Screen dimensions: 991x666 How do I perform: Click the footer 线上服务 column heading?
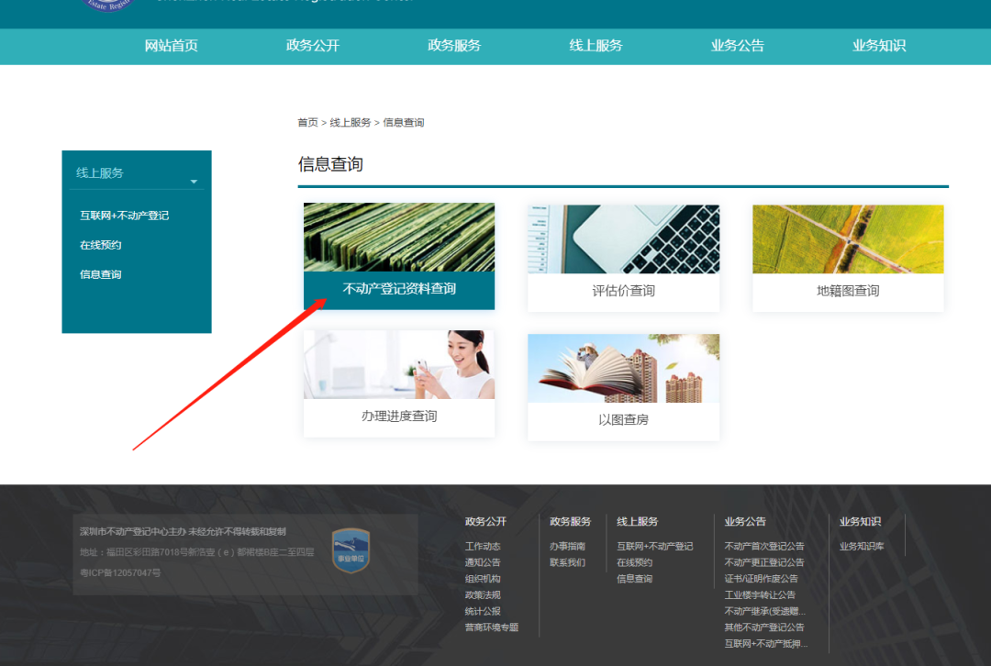[x=637, y=522]
